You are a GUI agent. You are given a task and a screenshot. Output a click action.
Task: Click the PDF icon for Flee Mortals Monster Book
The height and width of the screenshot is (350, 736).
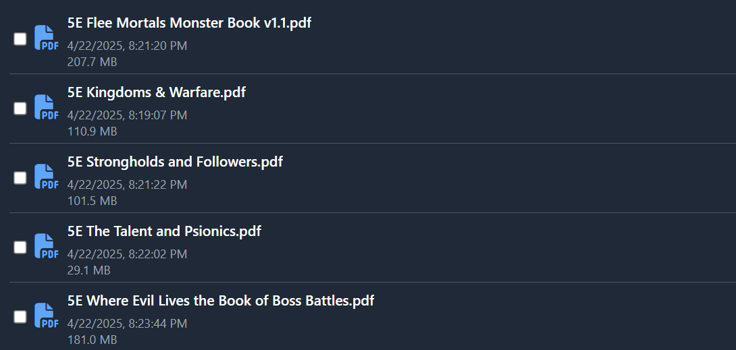(47, 38)
